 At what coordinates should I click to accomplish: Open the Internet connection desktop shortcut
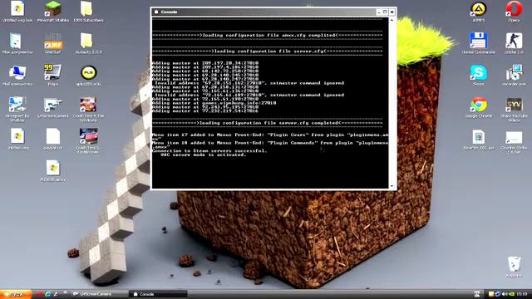[x=17, y=109]
